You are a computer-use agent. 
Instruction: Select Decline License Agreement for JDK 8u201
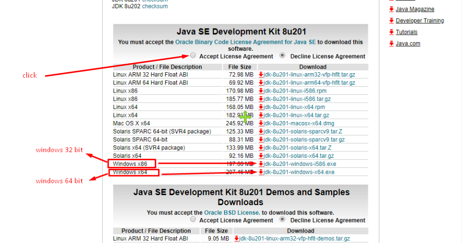pyautogui.click(x=282, y=55)
